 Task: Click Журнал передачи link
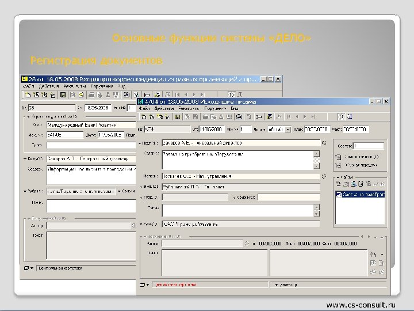pyautogui.click(x=362, y=165)
